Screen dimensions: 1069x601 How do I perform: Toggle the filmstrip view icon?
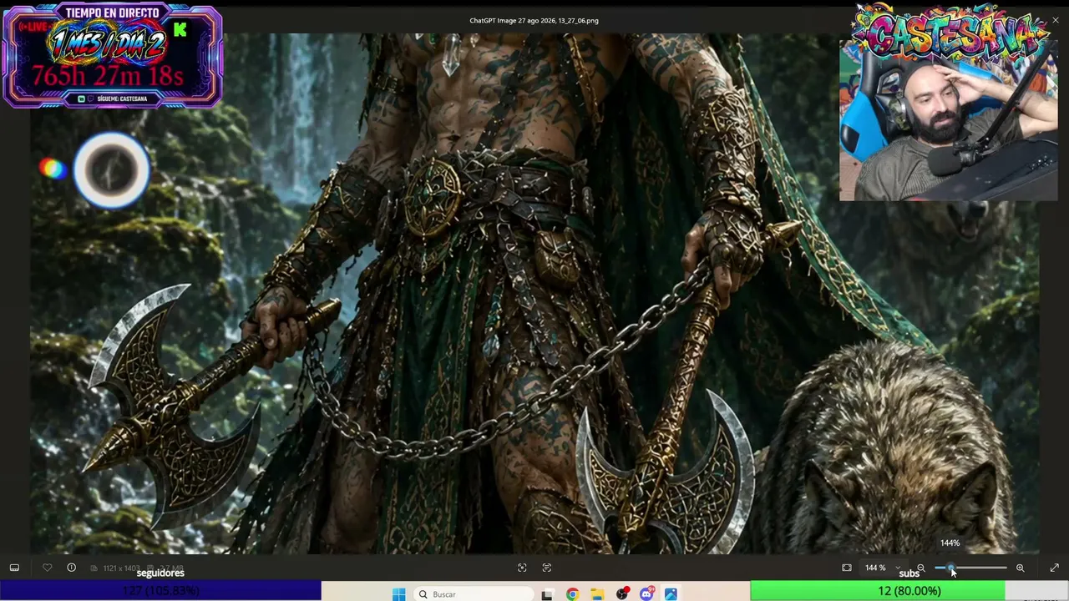coord(14,568)
